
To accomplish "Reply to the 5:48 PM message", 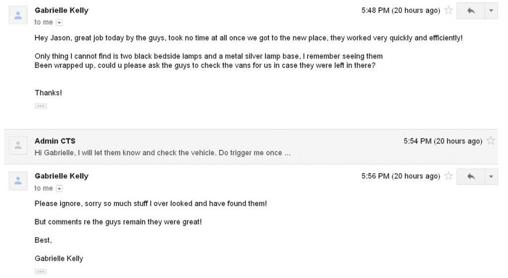I will pos(471,11).
